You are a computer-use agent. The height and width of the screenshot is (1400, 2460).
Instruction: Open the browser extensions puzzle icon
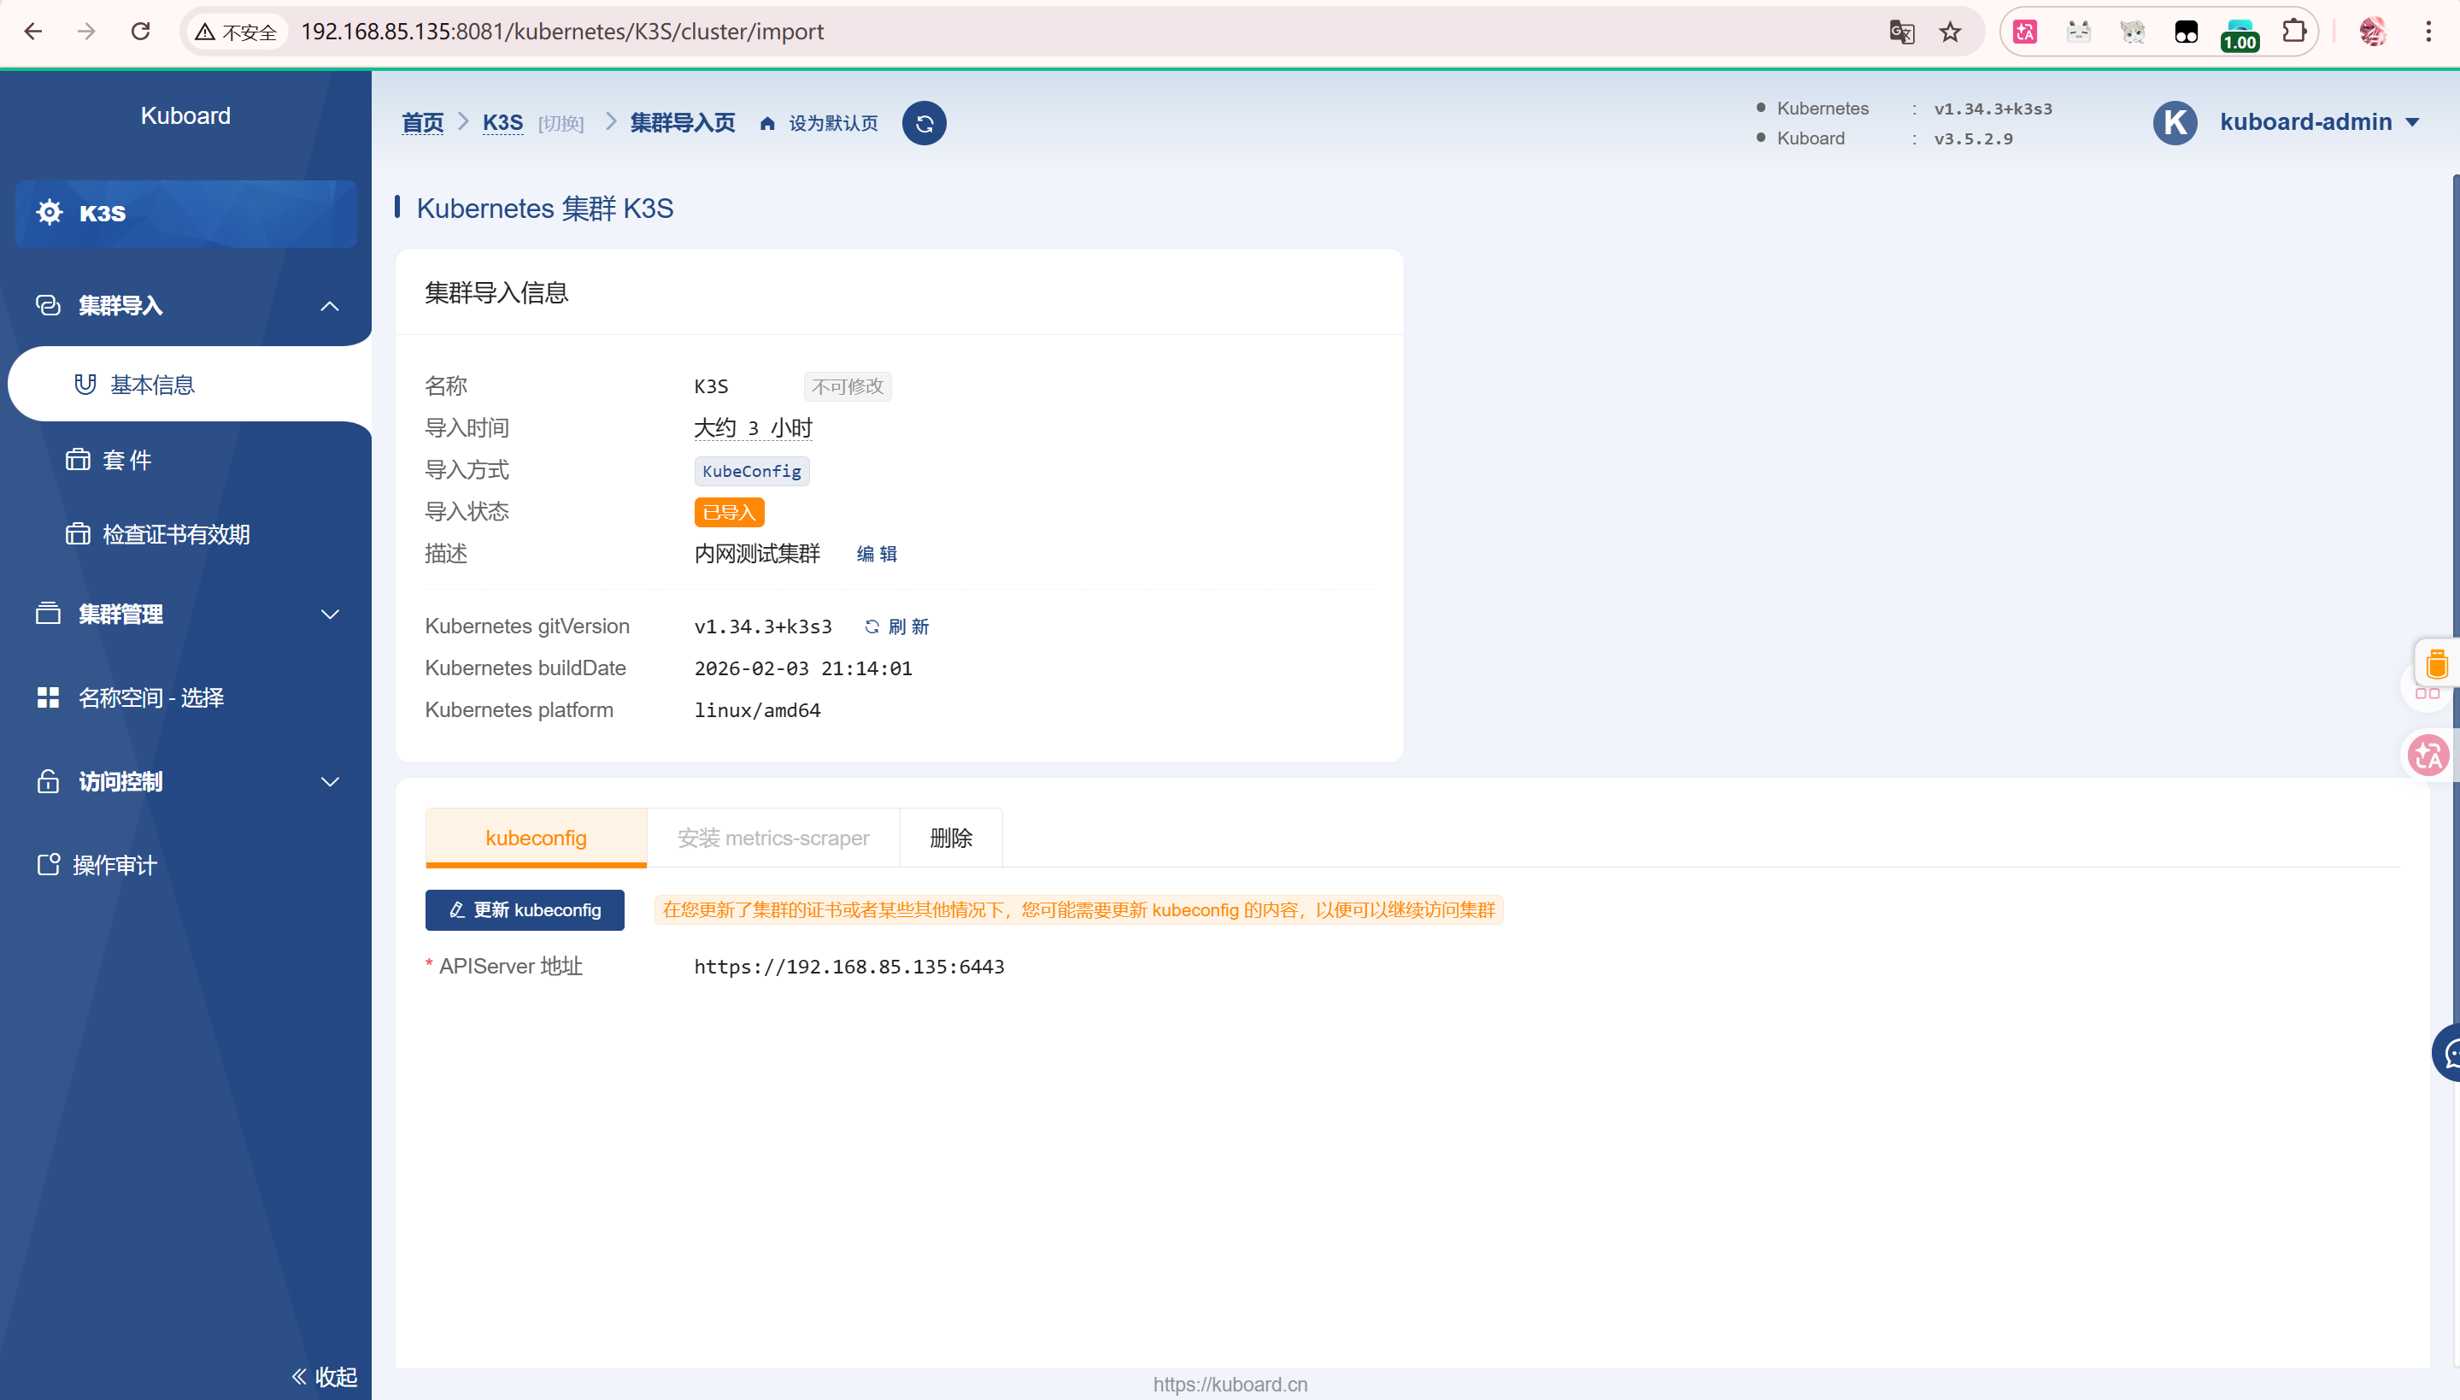coord(2293,32)
